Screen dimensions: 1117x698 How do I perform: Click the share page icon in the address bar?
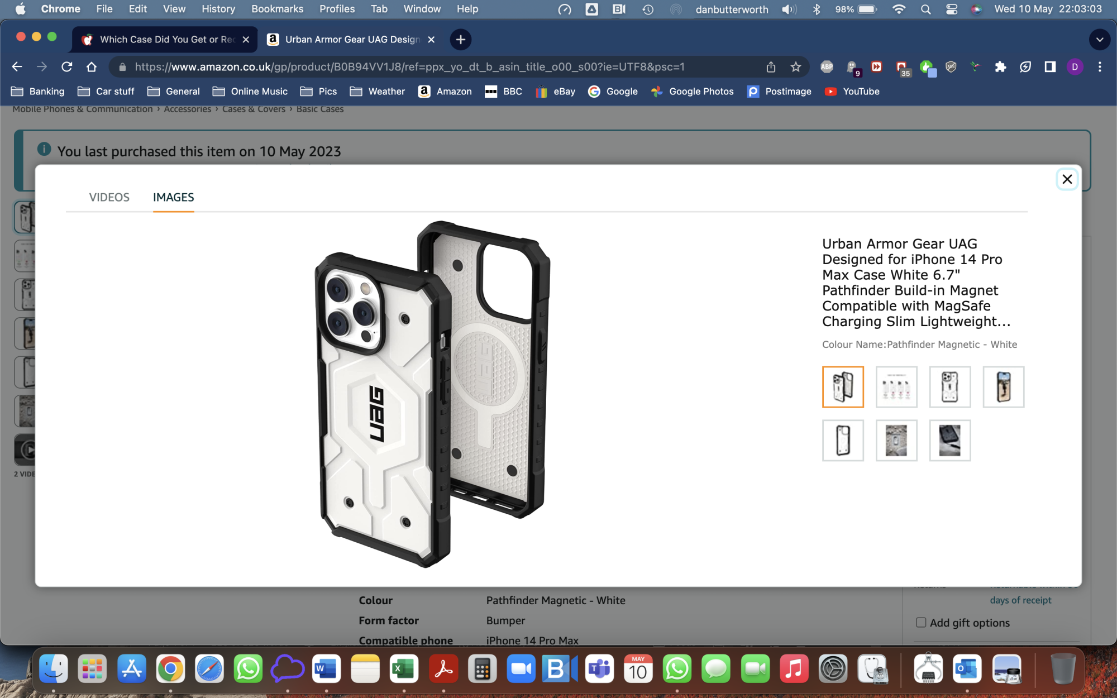coord(771,67)
